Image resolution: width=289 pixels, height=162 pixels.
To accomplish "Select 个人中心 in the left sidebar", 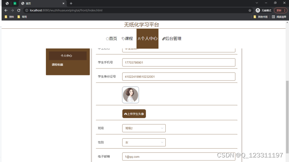I will tap(68, 56).
